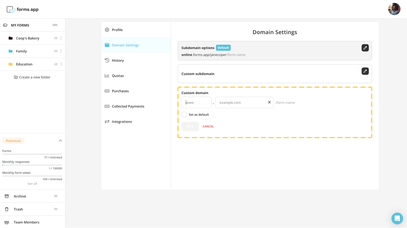Open the Archive section
The height and width of the screenshot is (228, 407).
(x=20, y=196)
